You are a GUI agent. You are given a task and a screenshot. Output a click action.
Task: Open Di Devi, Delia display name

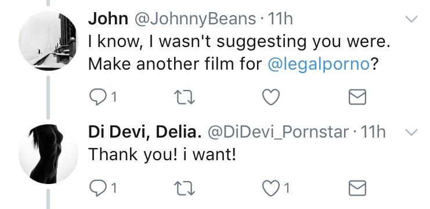145,132
